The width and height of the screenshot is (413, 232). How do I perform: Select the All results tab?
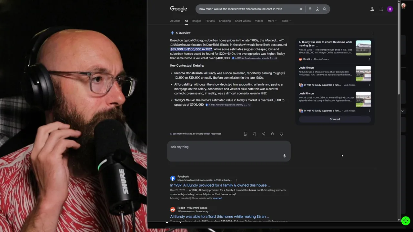[186, 21]
